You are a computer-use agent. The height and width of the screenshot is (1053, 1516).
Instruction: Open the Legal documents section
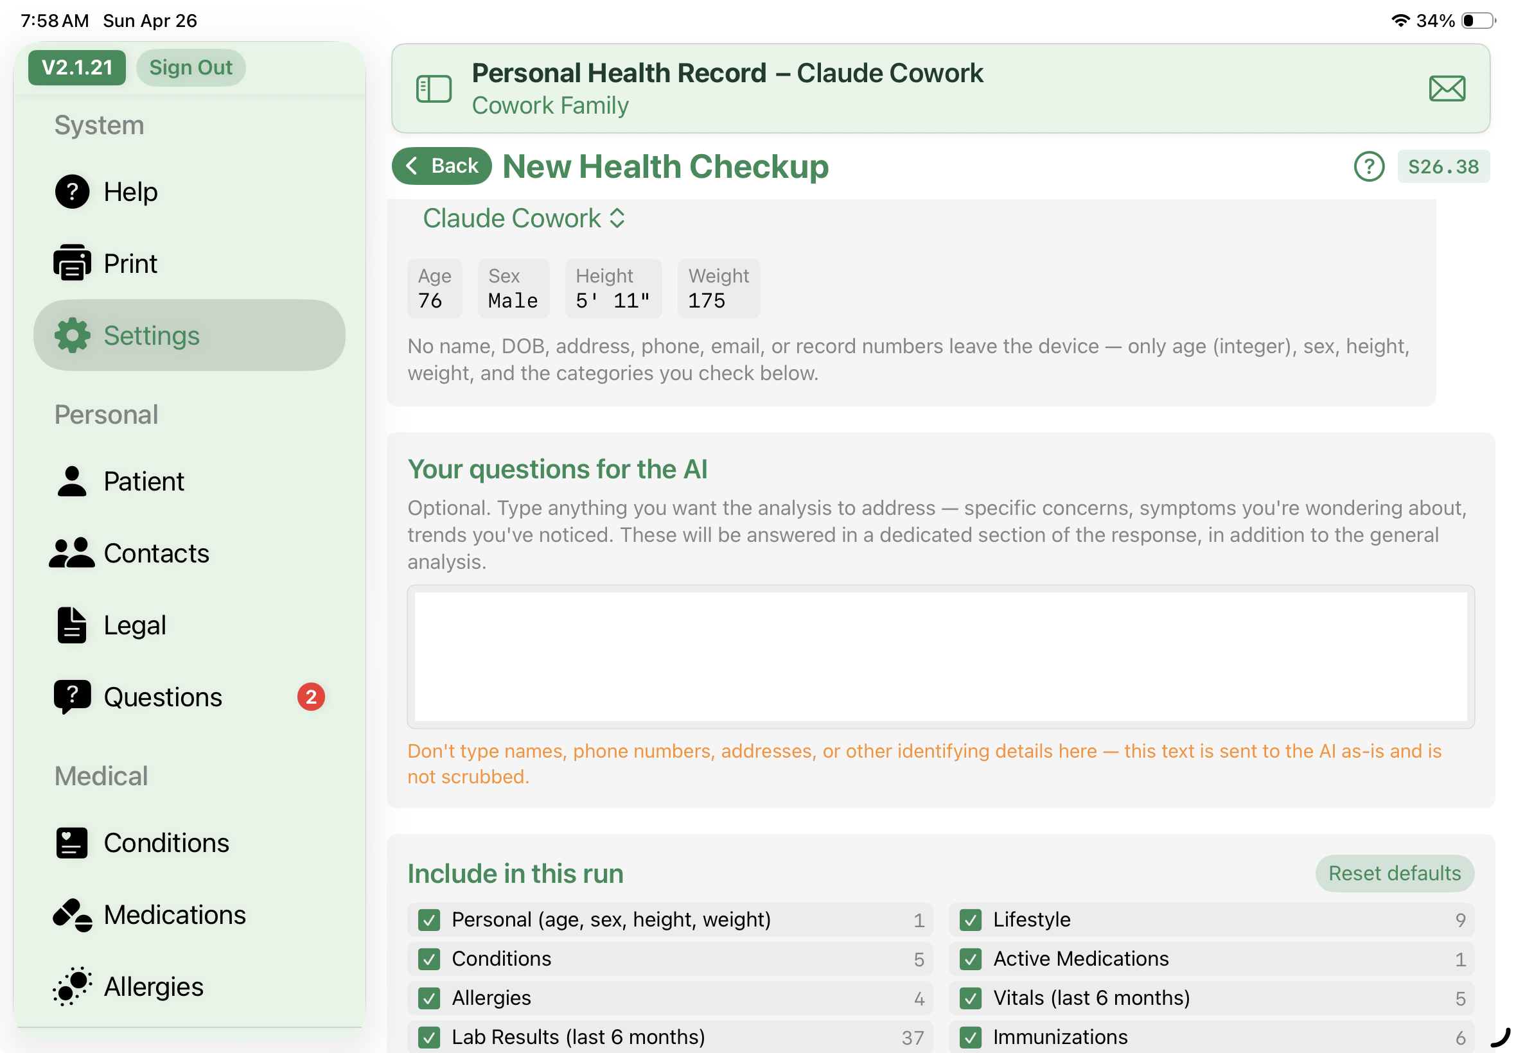(x=189, y=625)
